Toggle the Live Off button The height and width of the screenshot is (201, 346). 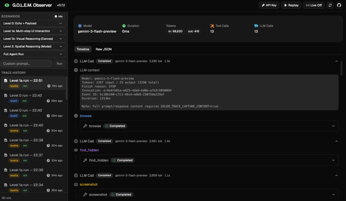pyautogui.click(x=314, y=5)
